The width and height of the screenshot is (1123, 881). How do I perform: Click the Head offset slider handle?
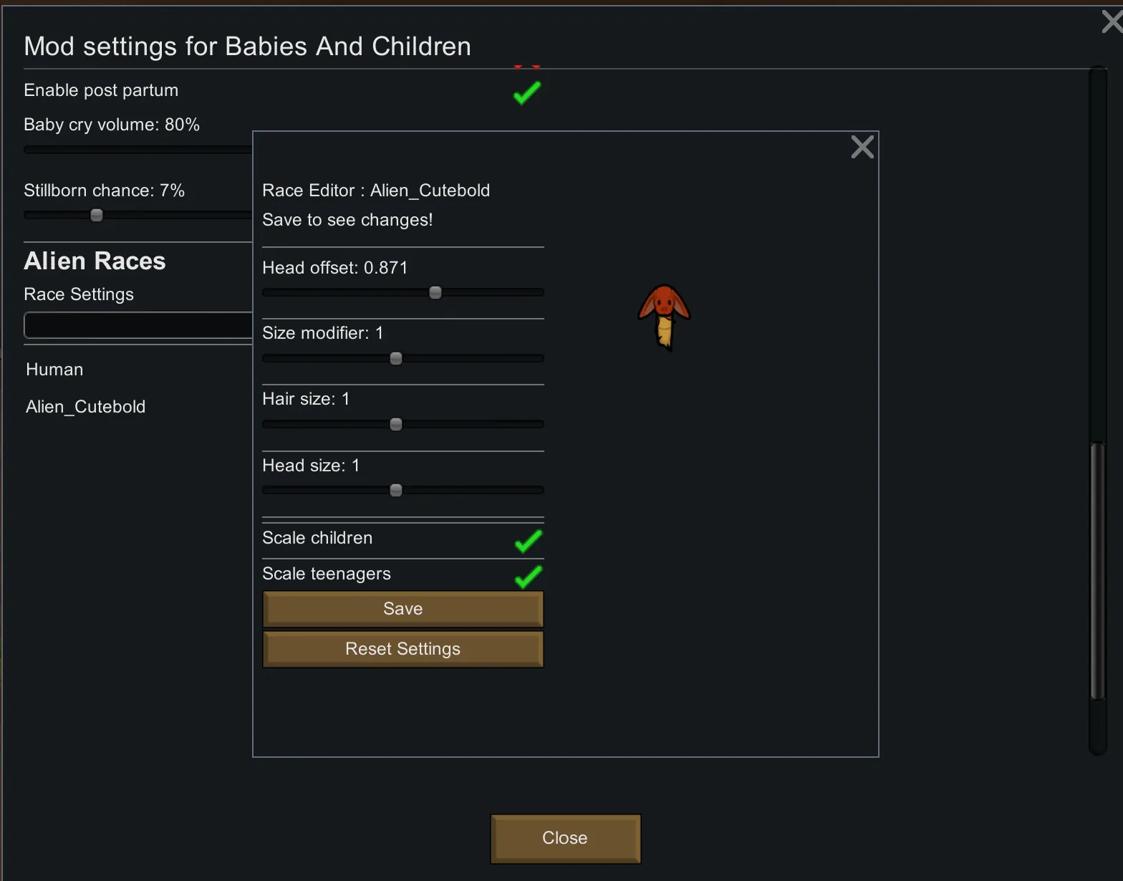tap(435, 292)
